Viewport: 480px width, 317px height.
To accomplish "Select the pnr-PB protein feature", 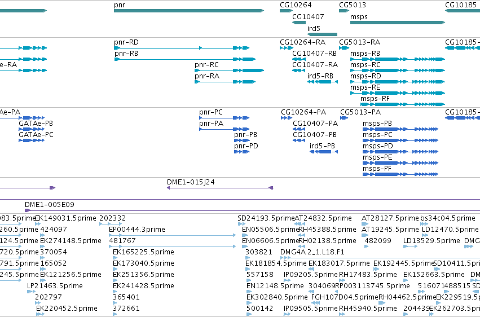I will (242, 140).
